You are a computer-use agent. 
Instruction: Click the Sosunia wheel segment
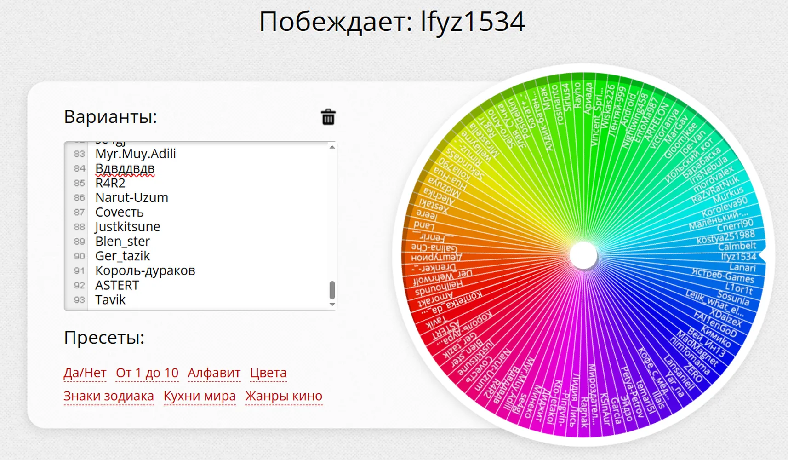pyautogui.click(x=733, y=299)
